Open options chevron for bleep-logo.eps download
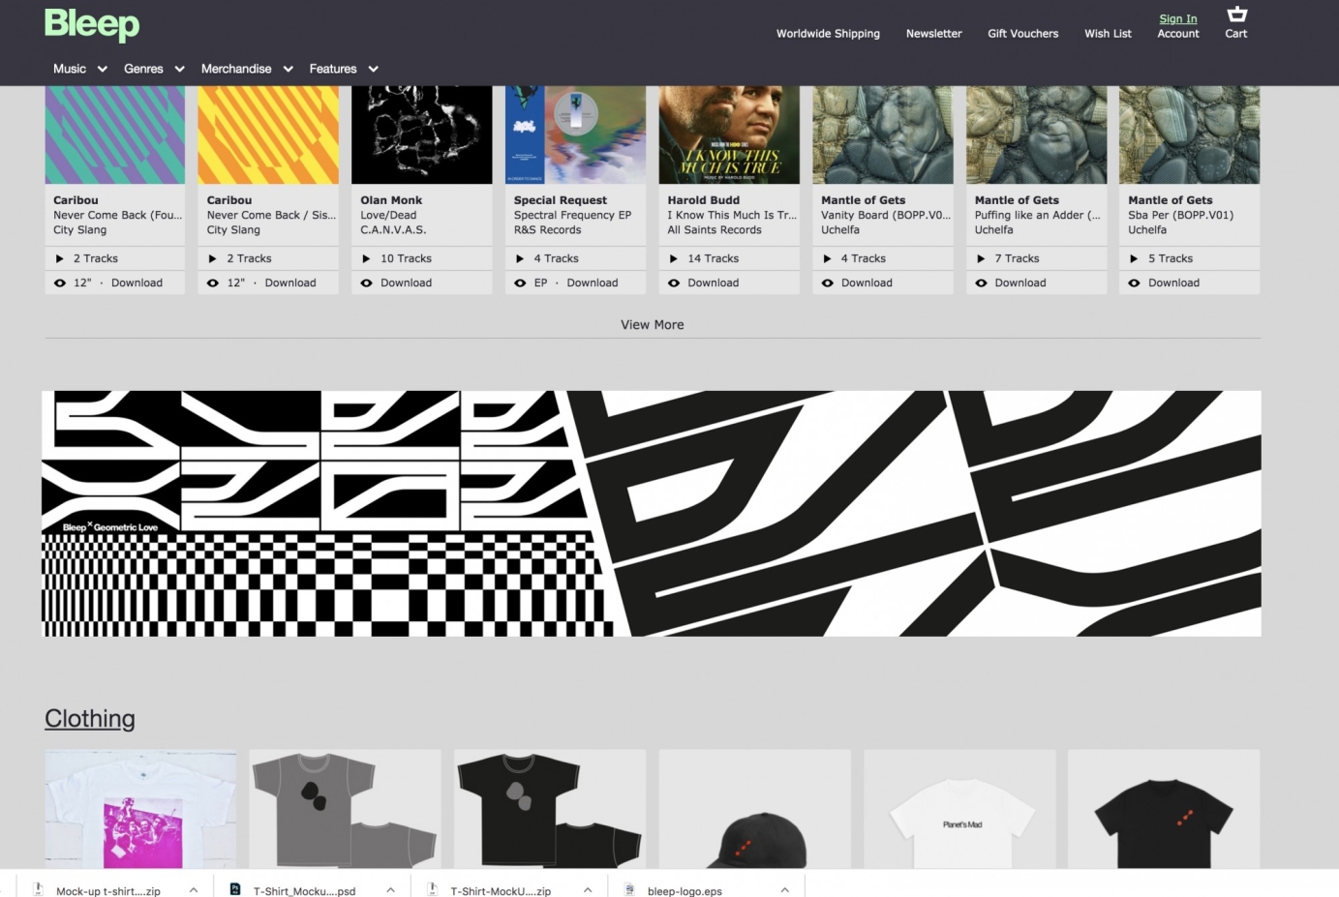This screenshot has width=1339, height=897. [784, 890]
